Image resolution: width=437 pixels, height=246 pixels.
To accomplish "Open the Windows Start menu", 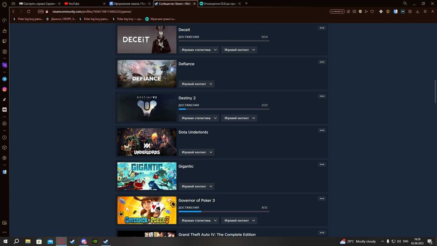I will pyautogui.click(x=5, y=241).
